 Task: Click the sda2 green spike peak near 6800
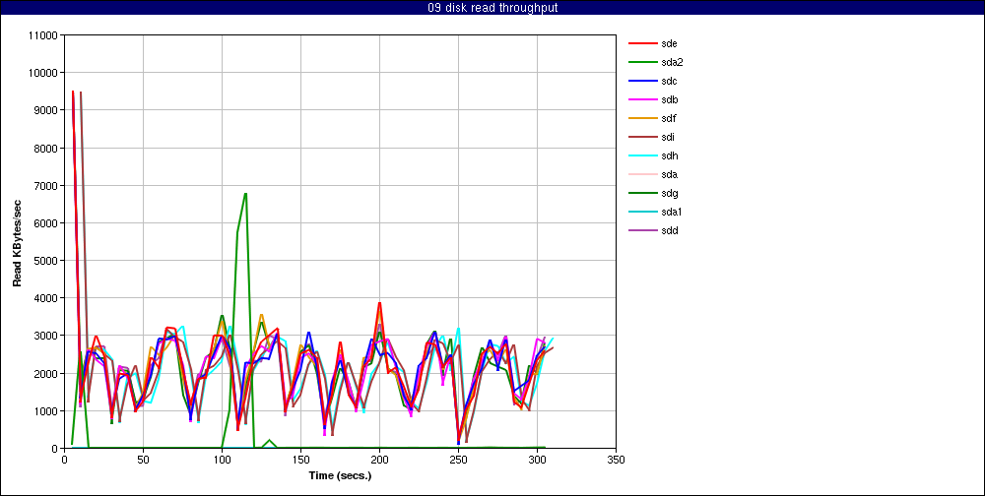[245, 193]
